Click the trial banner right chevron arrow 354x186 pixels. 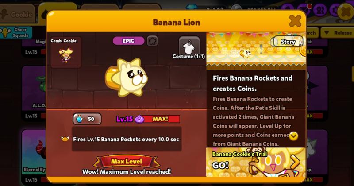pos(296,162)
